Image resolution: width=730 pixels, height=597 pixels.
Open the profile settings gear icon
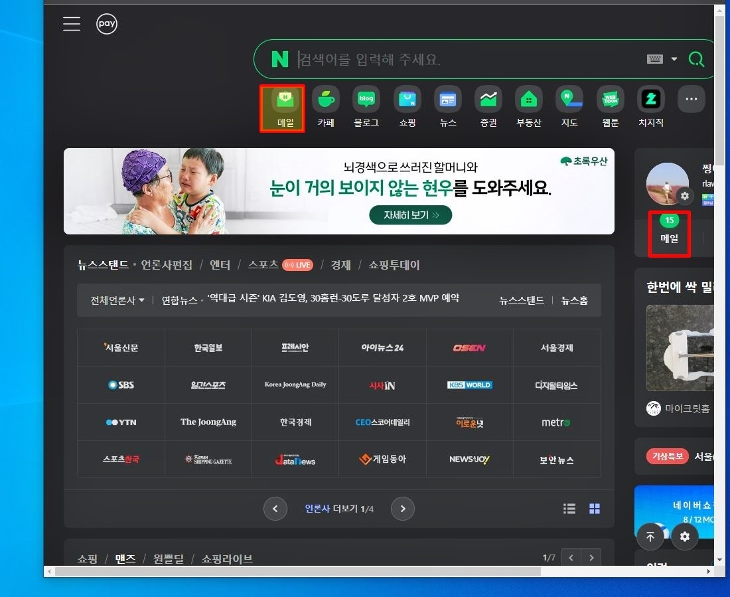tap(684, 196)
